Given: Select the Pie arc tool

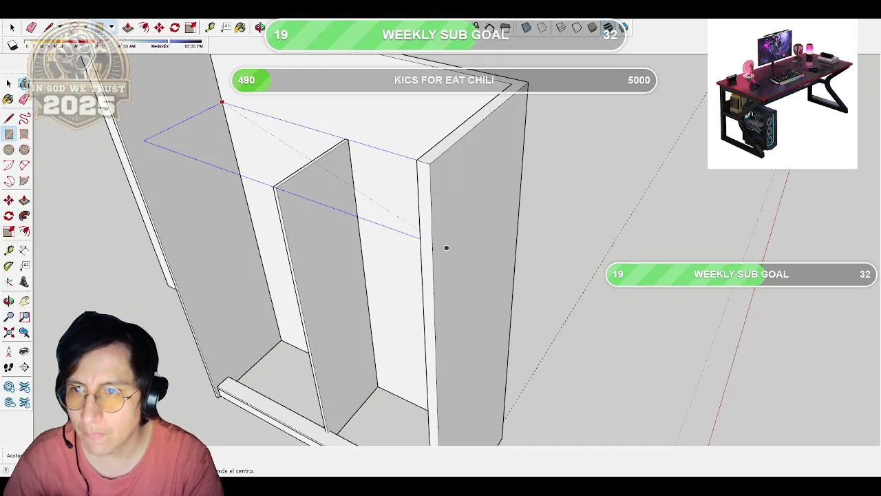Looking at the screenshot, I should (x=24, y=181).
